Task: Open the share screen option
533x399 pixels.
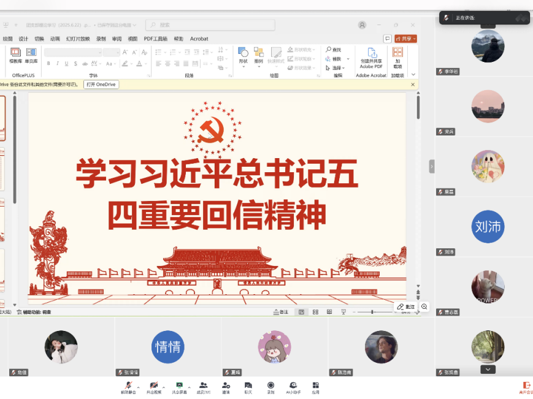Action: 179,386
